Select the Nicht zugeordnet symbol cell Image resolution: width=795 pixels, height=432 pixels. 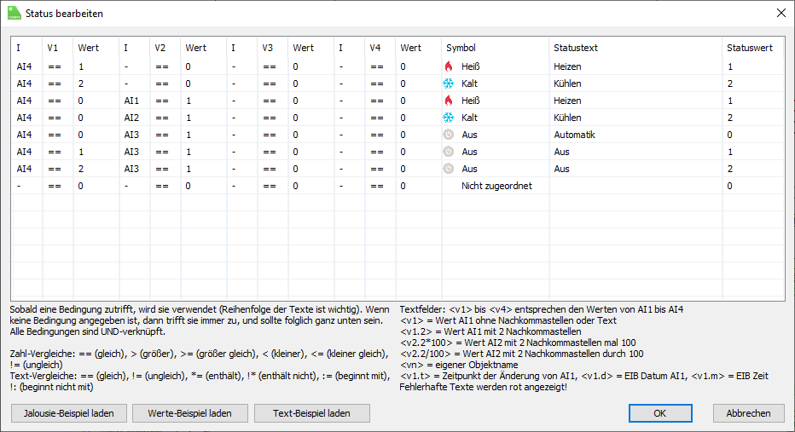[495, 186]
